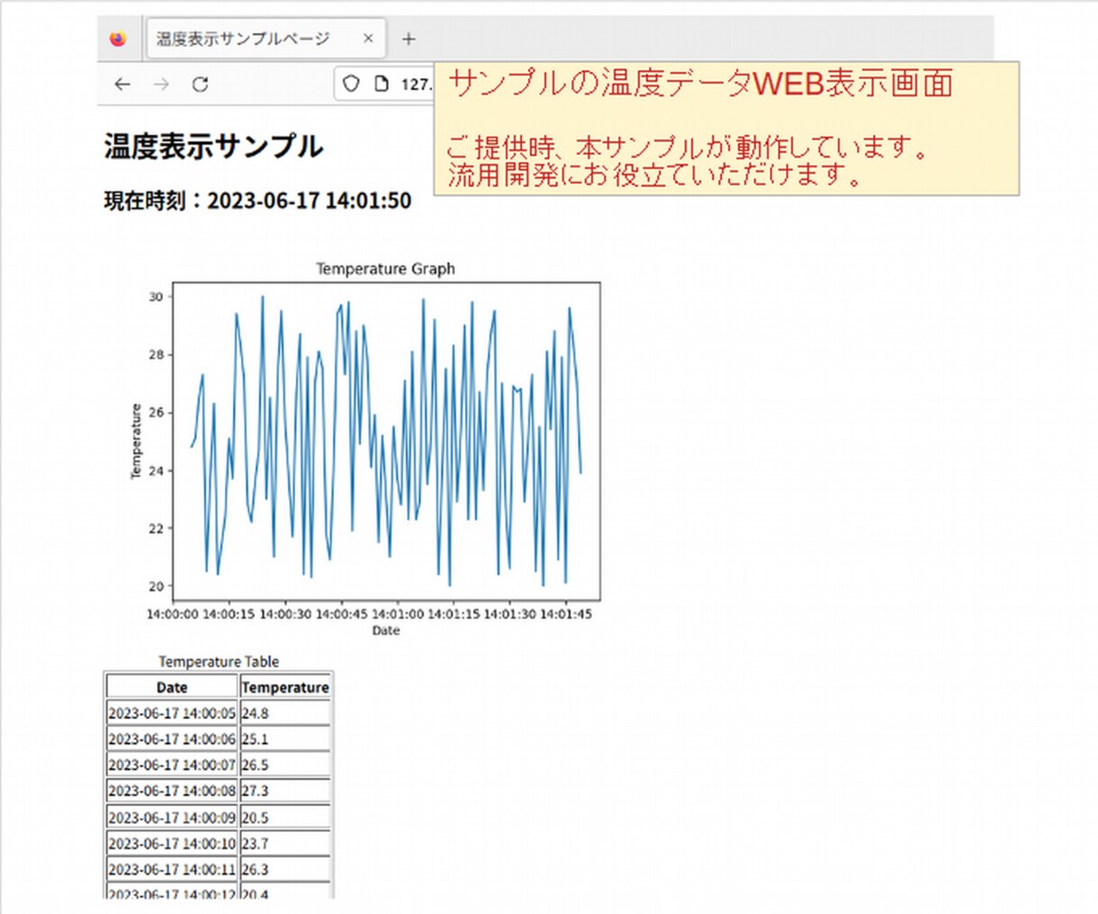Image resolution: width=1098 pixels, height=914 pixels.
Task: Click the cell 2023-06-17 14:00:08
Action: coord(172,792)
